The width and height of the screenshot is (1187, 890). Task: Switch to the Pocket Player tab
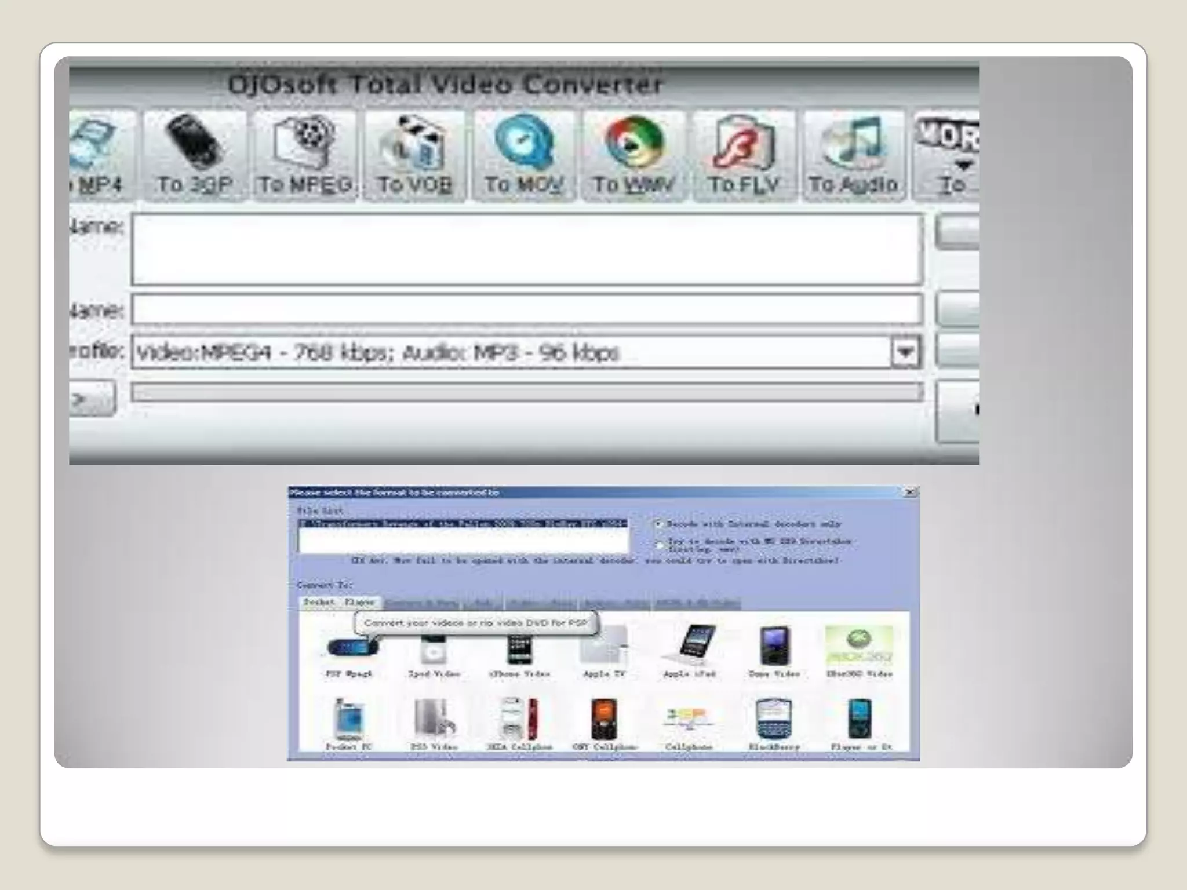click(340, 602)
